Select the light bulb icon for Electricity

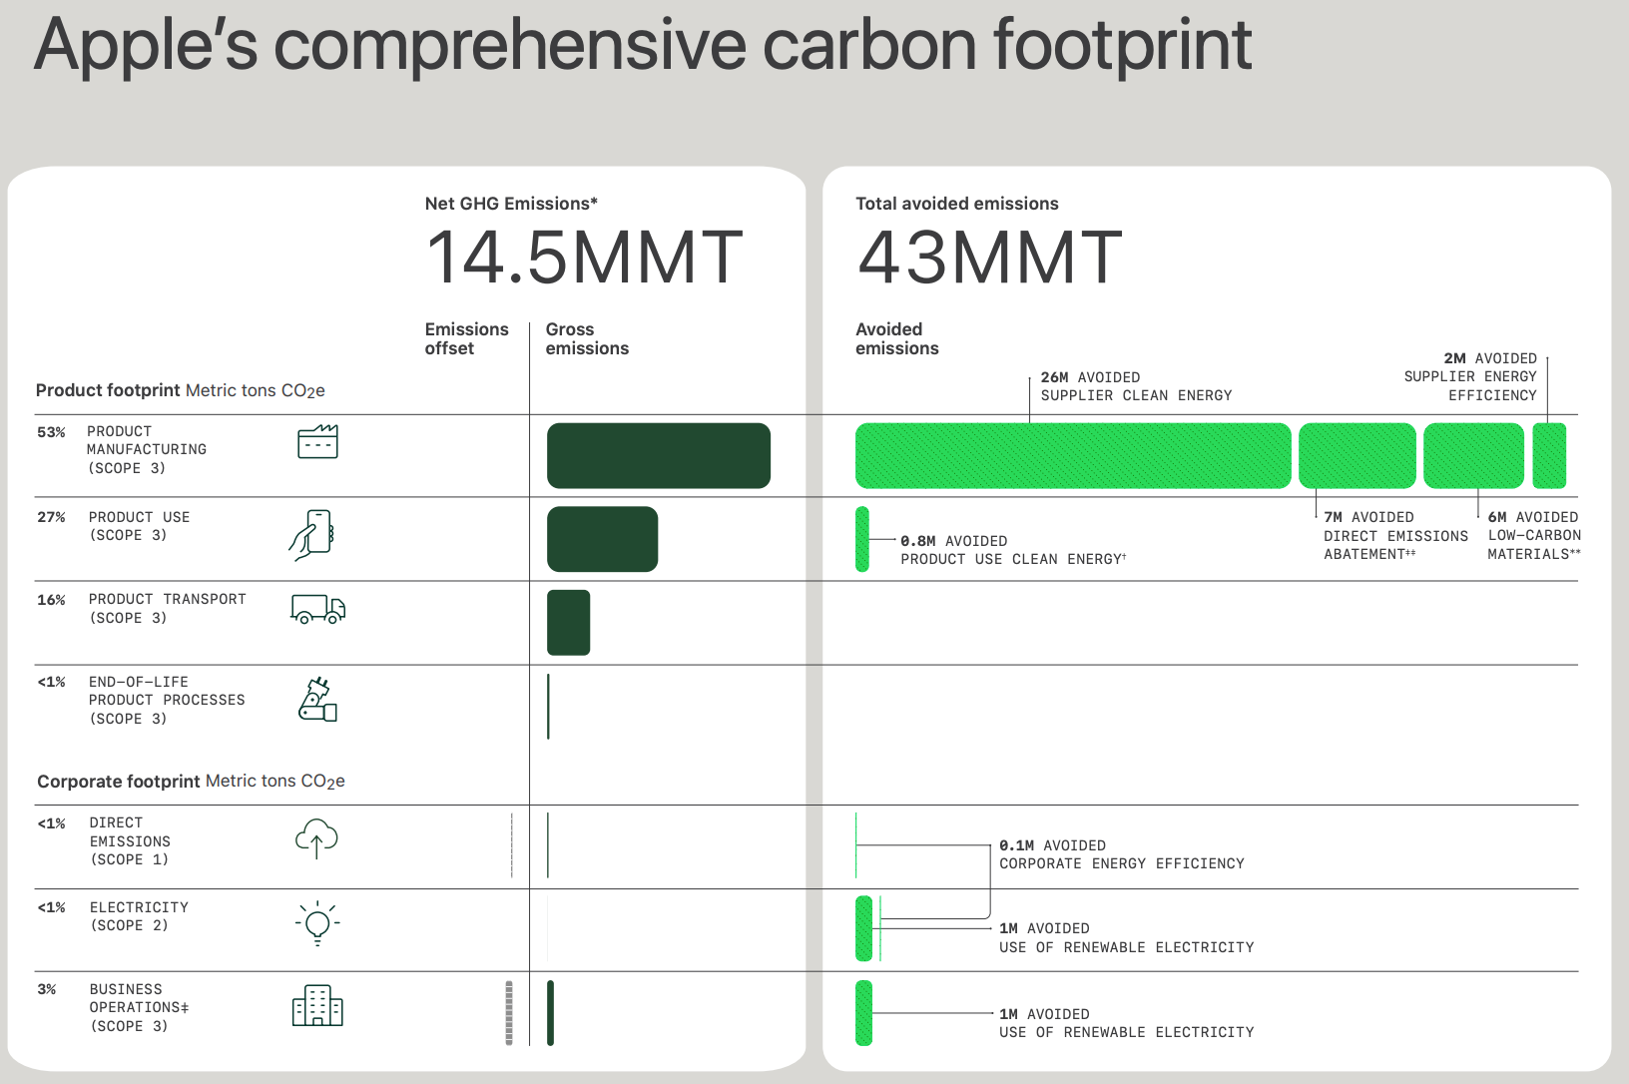pos(317,922)
